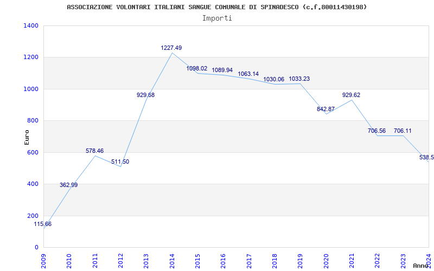Click the 2023 x-axis label

pyautogui.click(x=403, y=261)
